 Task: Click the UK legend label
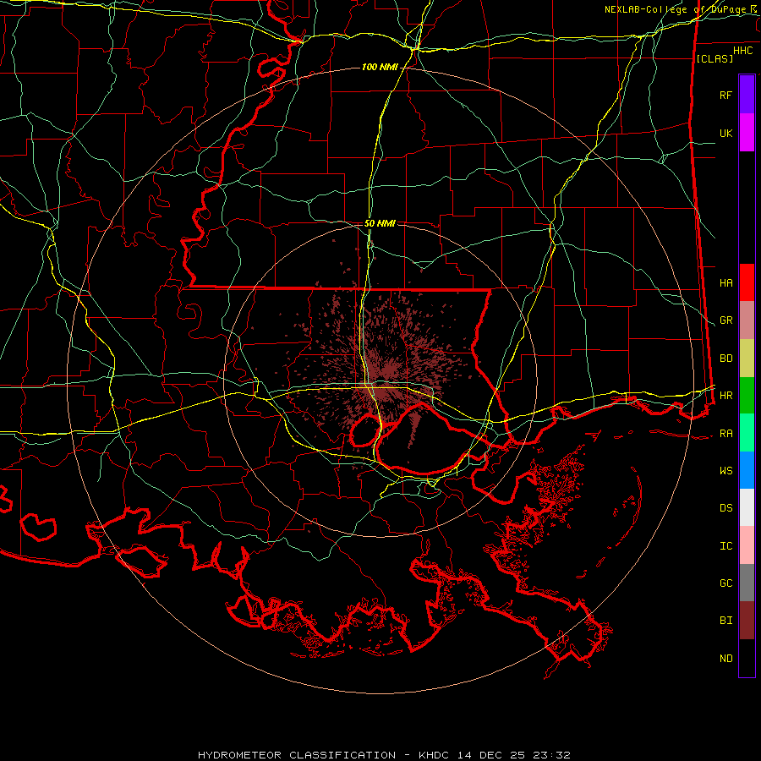725,133
